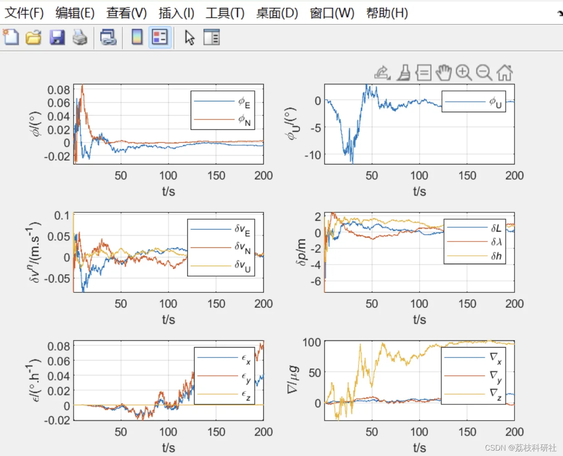Select the δh legend entry

(x=475, y=256)
